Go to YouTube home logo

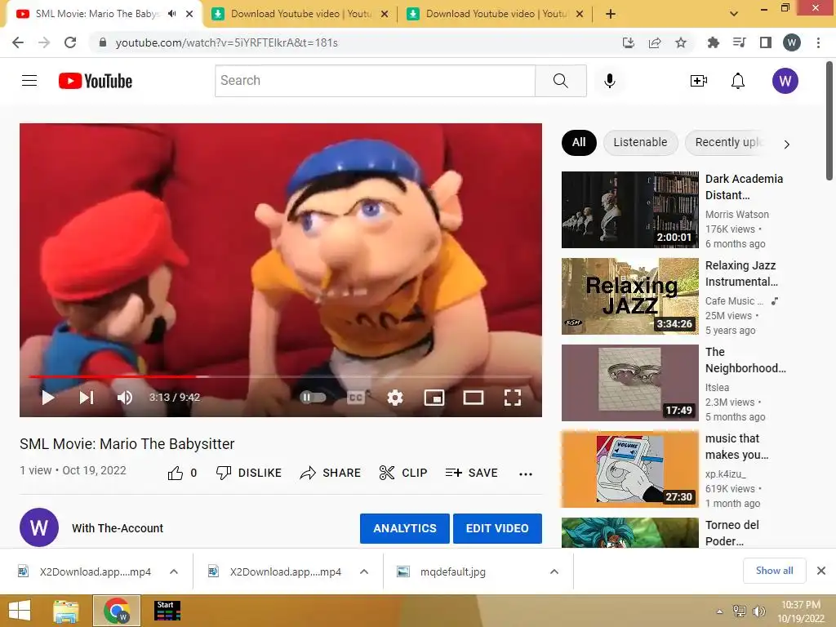[x=96, y=81]
